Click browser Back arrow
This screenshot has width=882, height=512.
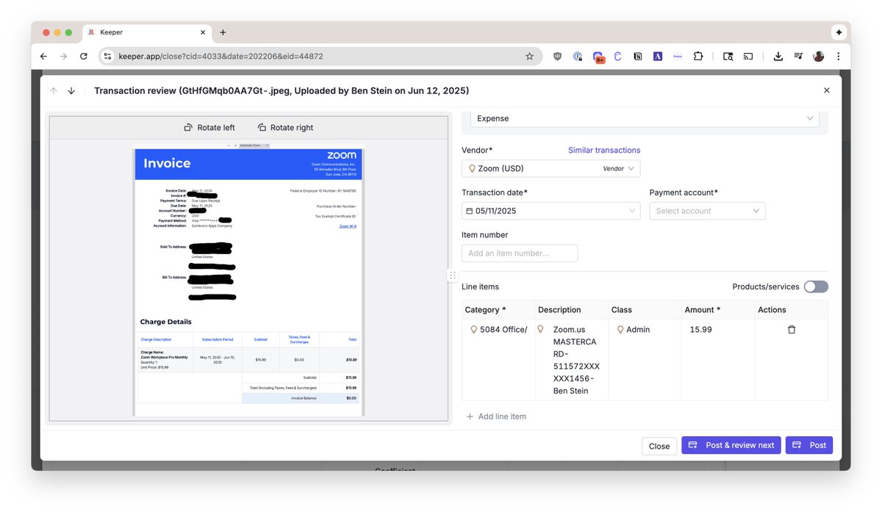pyautogui.click(x=43, y=56)
